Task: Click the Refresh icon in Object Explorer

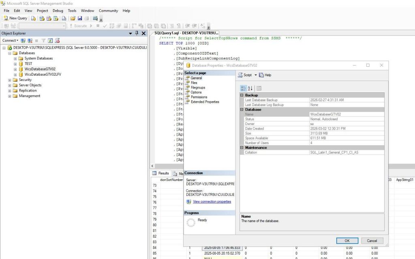Action: (x=50, y=40)
